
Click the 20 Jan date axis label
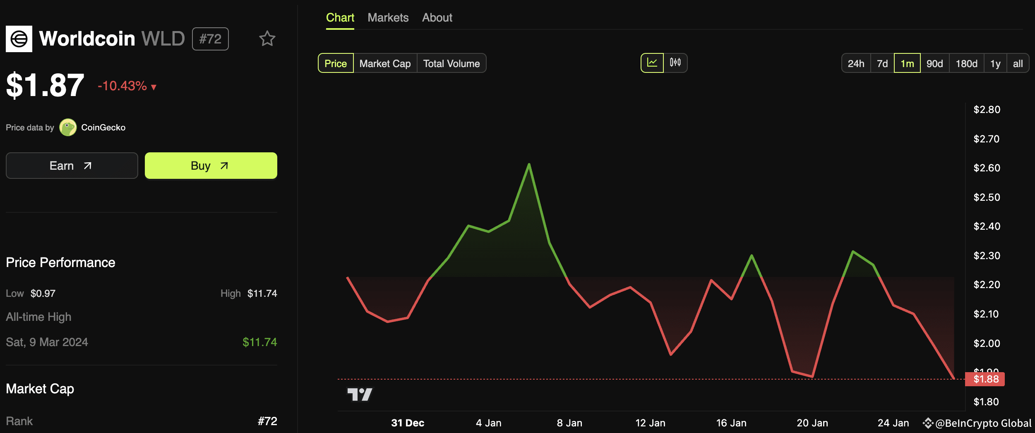pyautogui.click(x=812, y=423)
